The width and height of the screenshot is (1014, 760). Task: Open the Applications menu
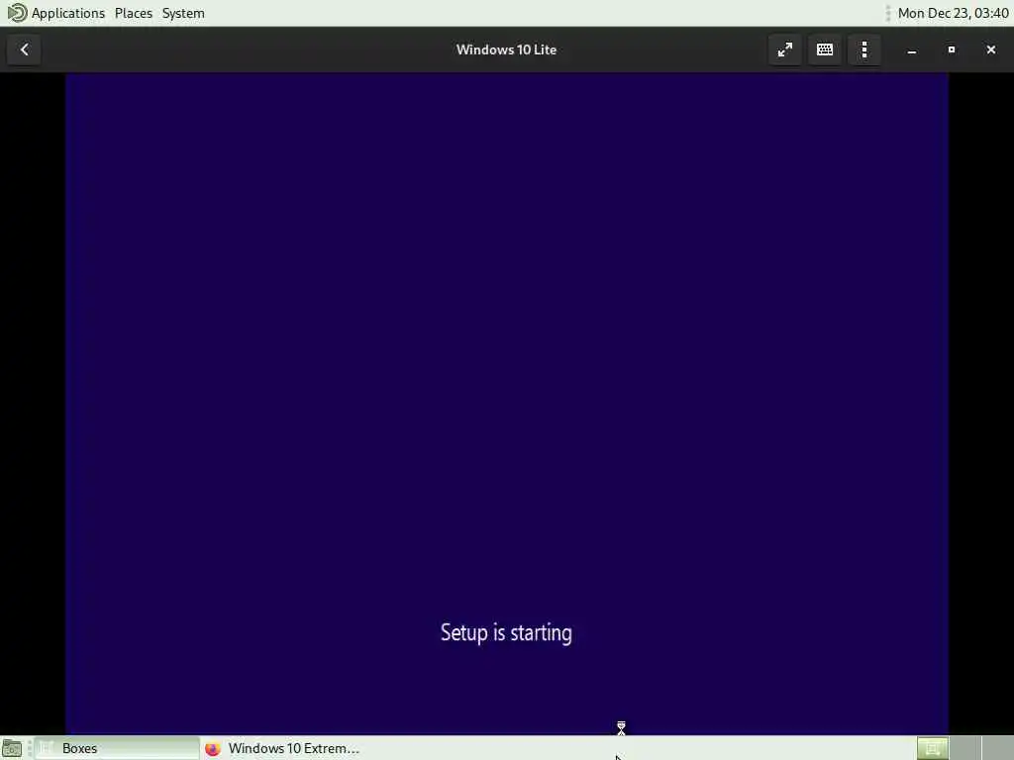[x=68, y=13]
